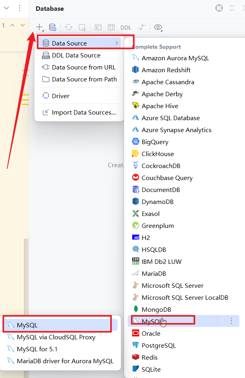This screenshot has height=378, width=245.
Task: Select PostgreSQL data source
Action: point(184,345)
